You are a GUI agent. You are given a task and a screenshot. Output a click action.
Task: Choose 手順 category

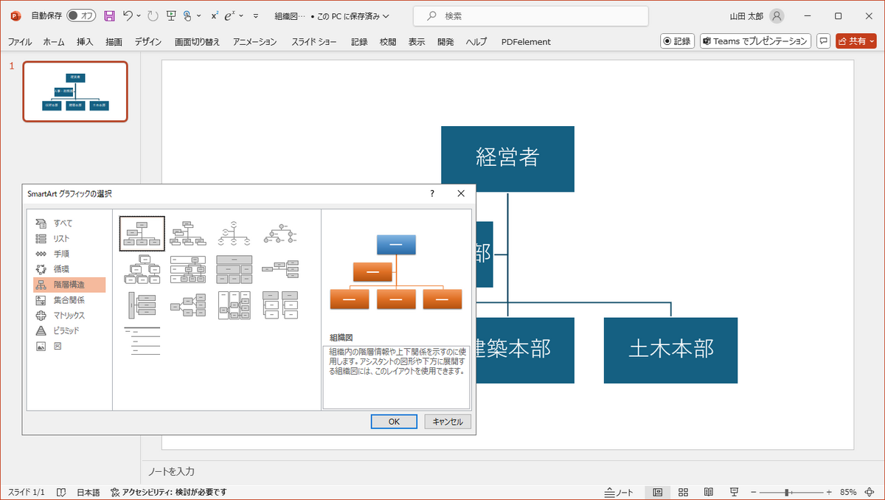tap(69, 254)
